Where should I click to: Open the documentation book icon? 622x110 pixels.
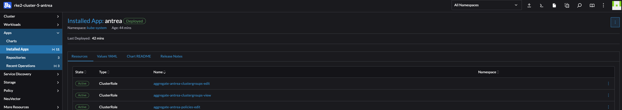point(592,5)
